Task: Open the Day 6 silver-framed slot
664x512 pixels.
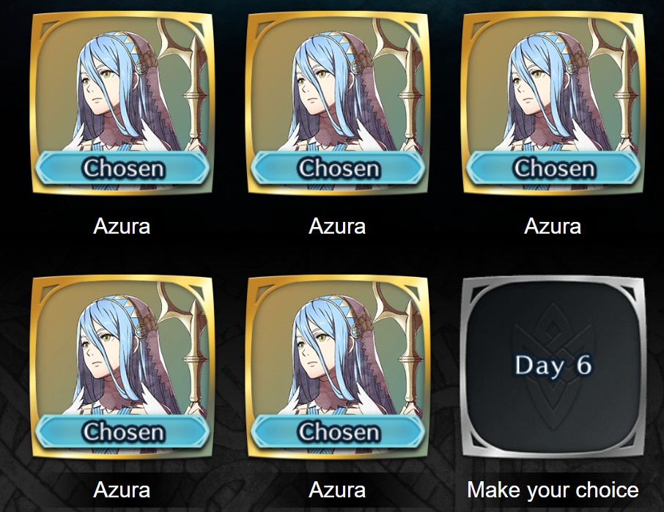Action: [553, 367]
